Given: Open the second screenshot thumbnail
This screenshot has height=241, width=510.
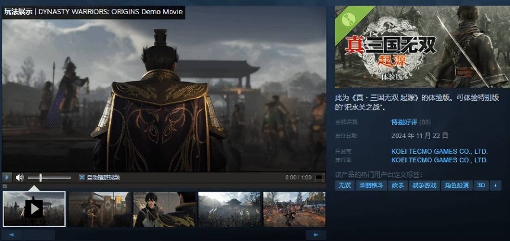Looking at the screenshot, I should [x=99, y=209].
